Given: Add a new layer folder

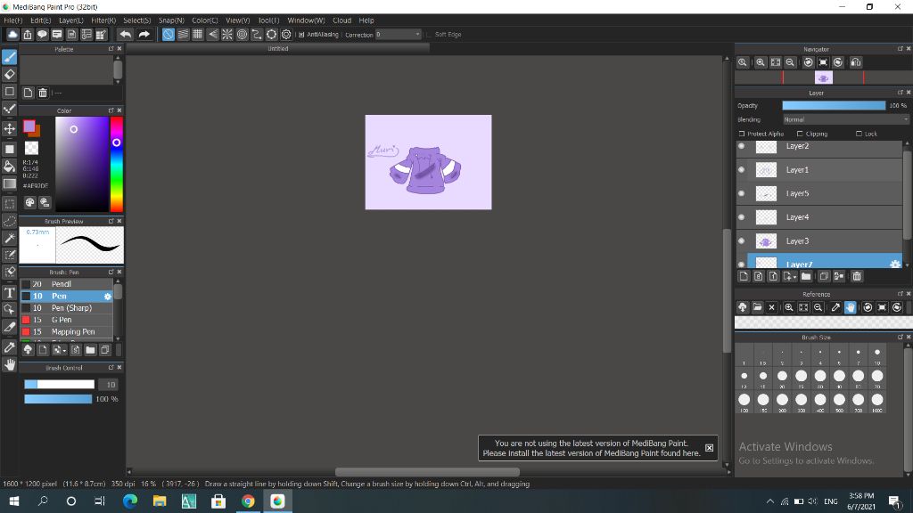Looking at the screenshot, I should coord(806,276).
